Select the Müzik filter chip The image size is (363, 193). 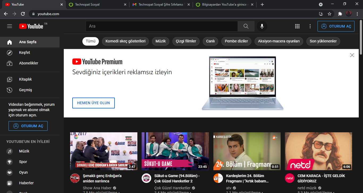(161, 41)
